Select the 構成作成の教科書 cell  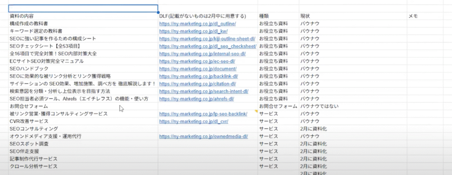83,24
